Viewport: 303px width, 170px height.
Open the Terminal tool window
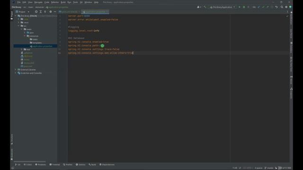click(55, 165)
